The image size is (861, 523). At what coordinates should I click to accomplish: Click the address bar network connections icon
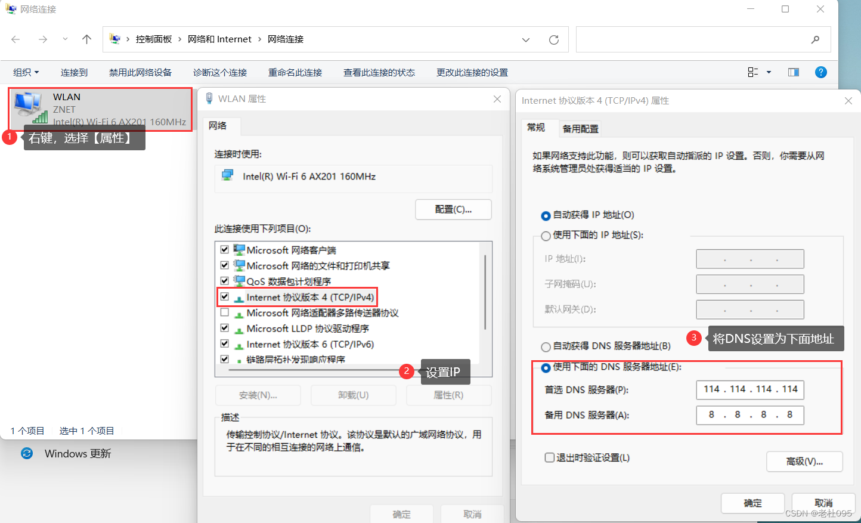tap(115, 39)
